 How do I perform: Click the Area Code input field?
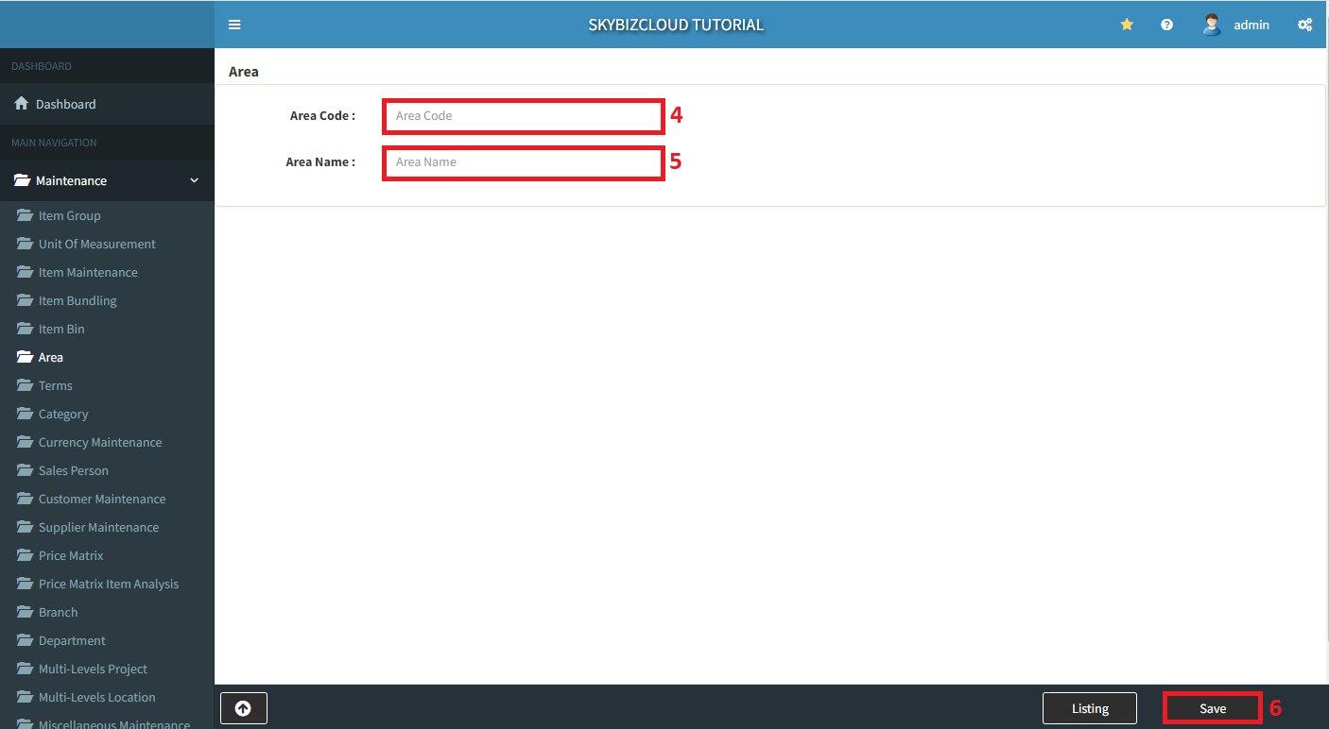523,116
